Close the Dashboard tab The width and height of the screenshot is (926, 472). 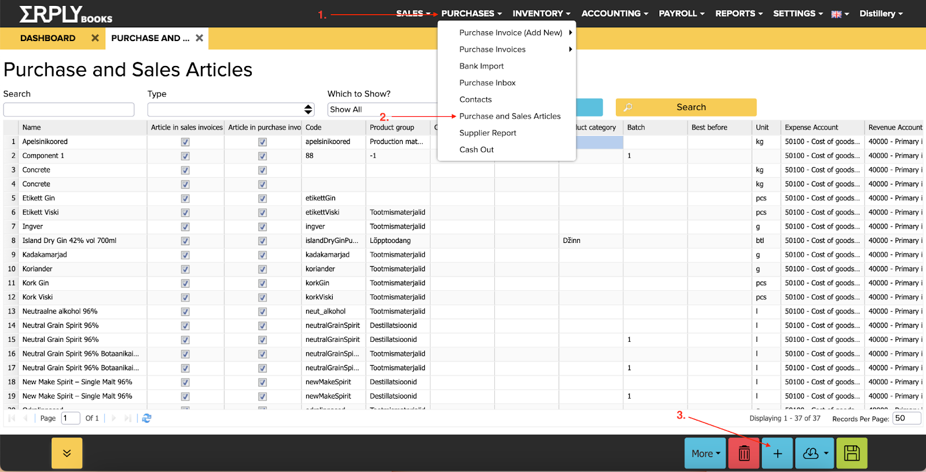click(95, 38)
